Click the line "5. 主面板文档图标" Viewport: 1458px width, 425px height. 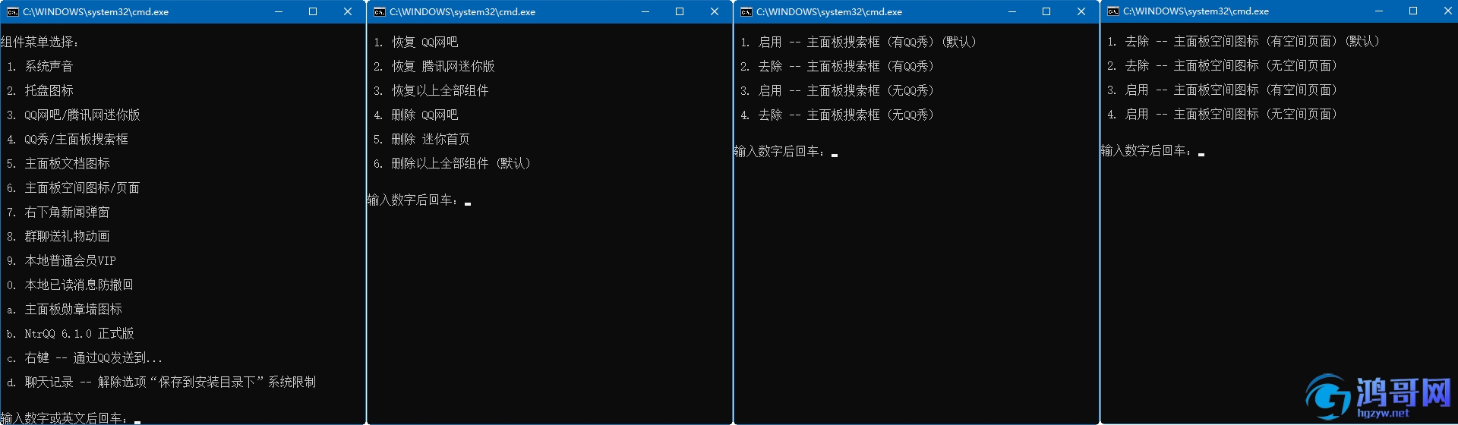pyautogui.click(x=58, y=164)
